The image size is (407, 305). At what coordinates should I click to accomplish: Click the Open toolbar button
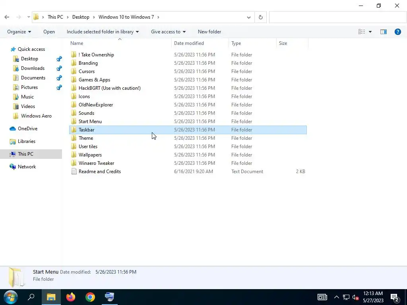pos(49,32)
